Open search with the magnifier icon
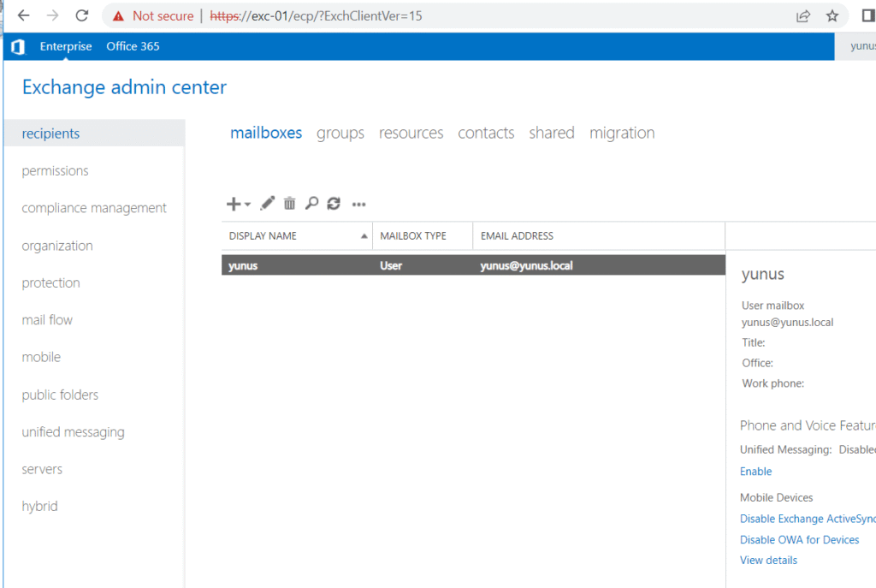Image resolution: width=876 pixels, height=588 pixels. point(312,204)
